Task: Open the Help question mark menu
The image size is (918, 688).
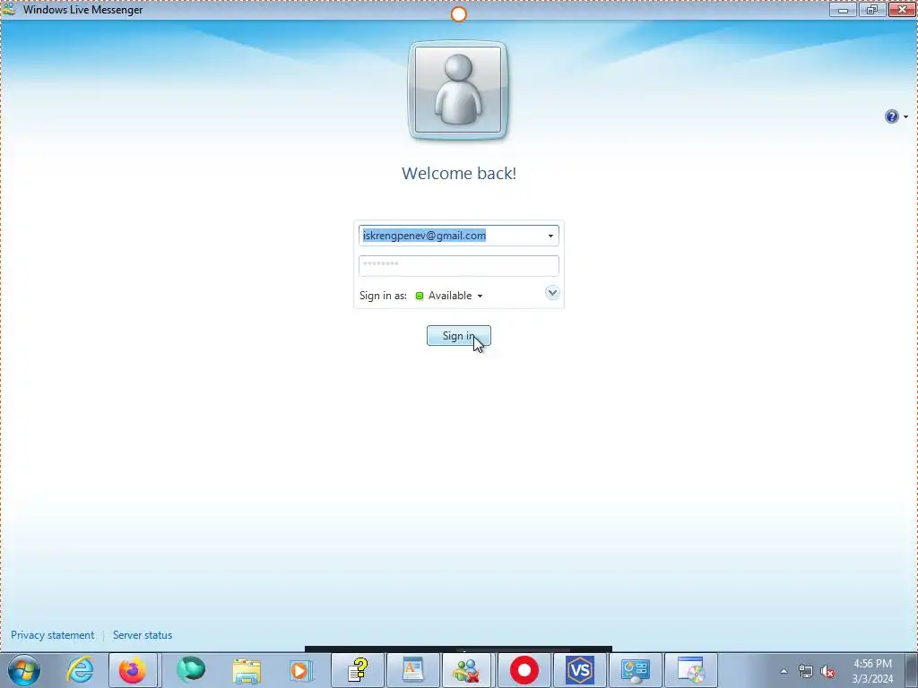Action: click(x=896, y=116)
